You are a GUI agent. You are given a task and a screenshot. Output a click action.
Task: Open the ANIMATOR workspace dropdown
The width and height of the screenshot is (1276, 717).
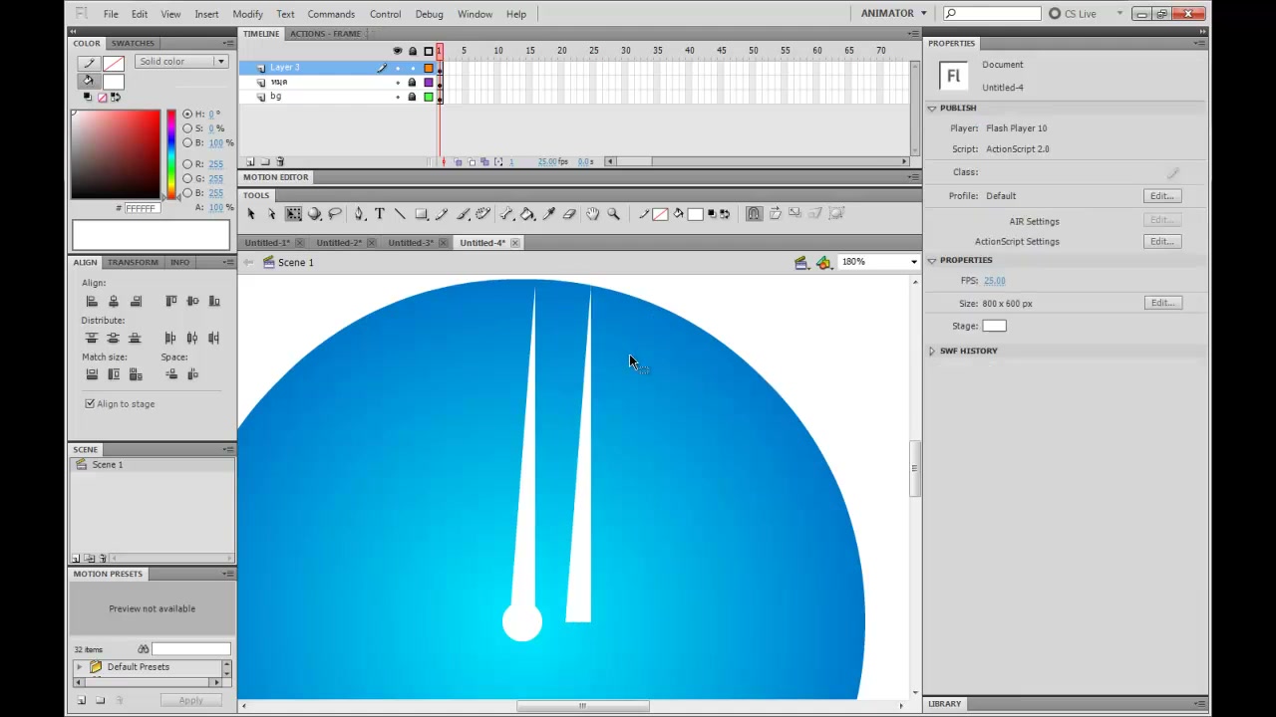(894, 14)
